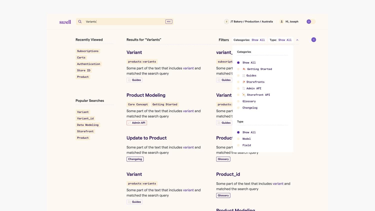Open the Product Modeling result
The height and width of the screenshot is (211, 375).
pyautogui.click(x=146, y=95)
